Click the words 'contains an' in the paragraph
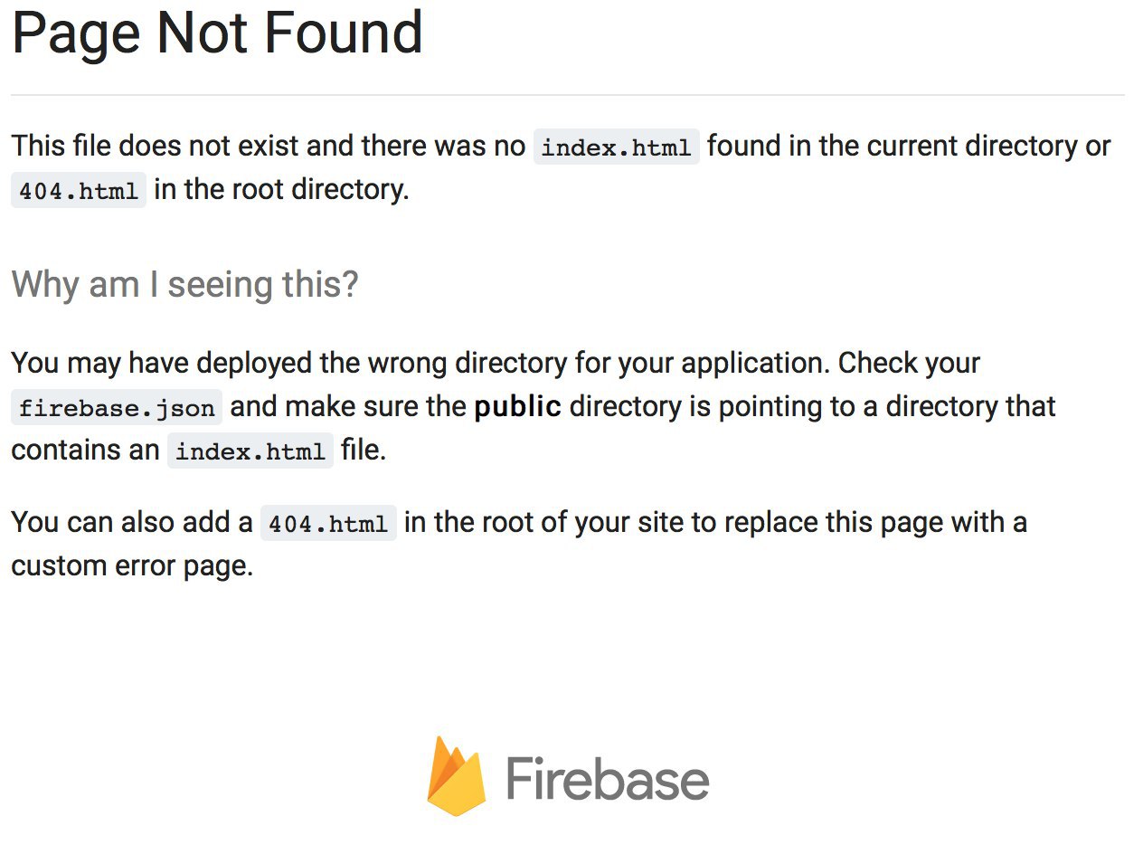Screen dimensions: 1143x854 [x=85, y=450]
